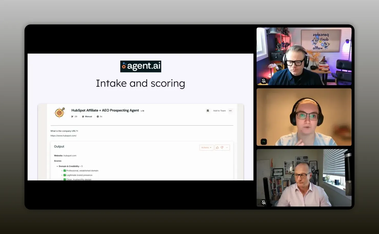Click the v.19 version label
The image size is (379, 234).
pyautogui.click(x=142, y=111)
